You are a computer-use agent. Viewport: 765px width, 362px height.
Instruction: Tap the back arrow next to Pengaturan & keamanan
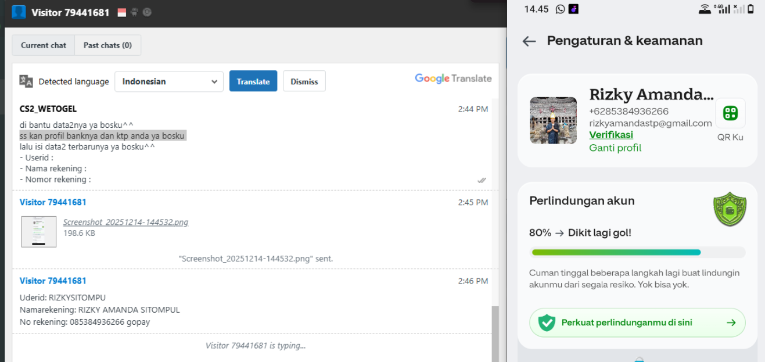click(529, 41)
